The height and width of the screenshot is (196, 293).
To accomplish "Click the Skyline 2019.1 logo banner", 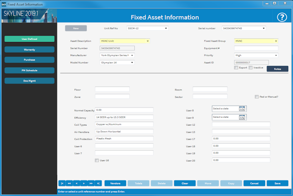I will click(29, 16).
